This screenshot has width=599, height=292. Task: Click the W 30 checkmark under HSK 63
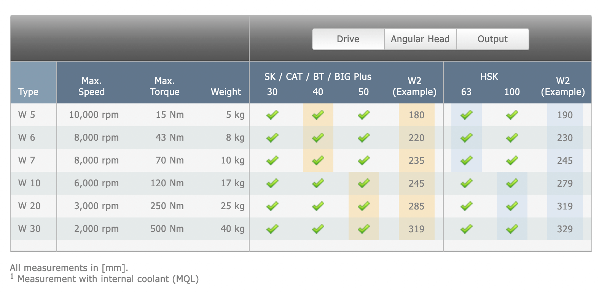(x=467, y=229)
